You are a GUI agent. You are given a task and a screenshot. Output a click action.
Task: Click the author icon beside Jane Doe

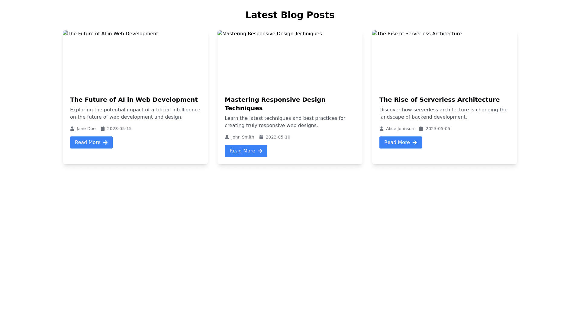(72, 129)
